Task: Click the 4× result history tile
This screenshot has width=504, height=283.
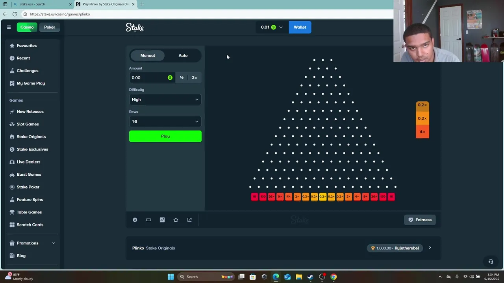Action: pos(422,132)
